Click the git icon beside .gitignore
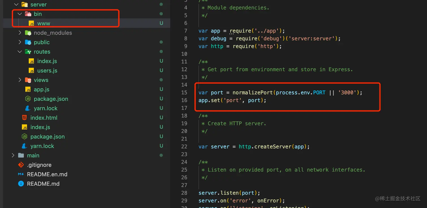 point(21,165)
